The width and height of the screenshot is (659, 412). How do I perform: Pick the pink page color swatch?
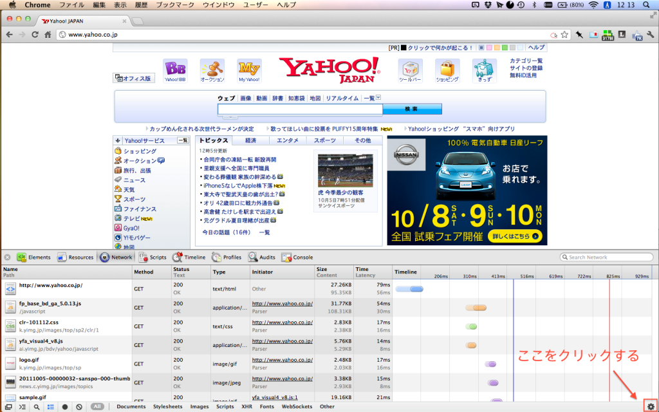pyautogui.click(x=489, y=48)
